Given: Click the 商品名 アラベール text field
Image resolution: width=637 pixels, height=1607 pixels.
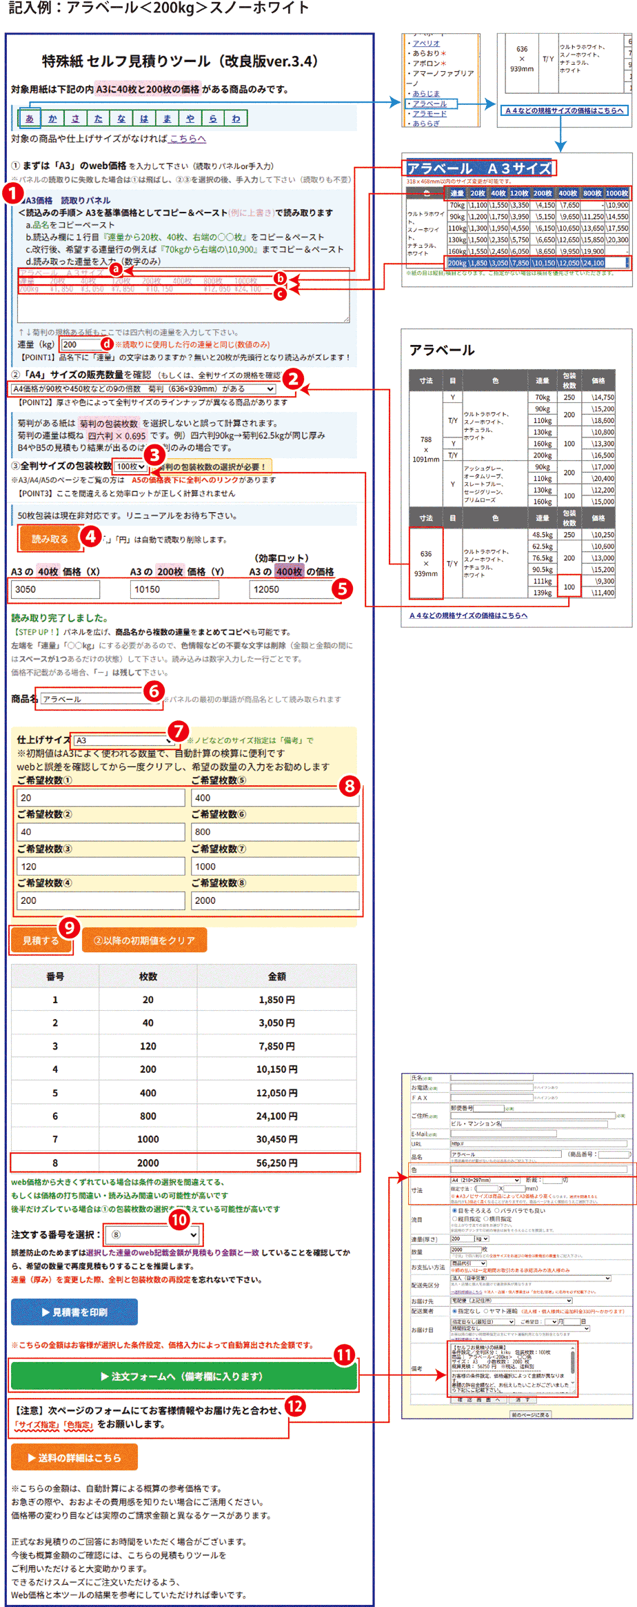Looking at the screenshot, I should 101,699.
